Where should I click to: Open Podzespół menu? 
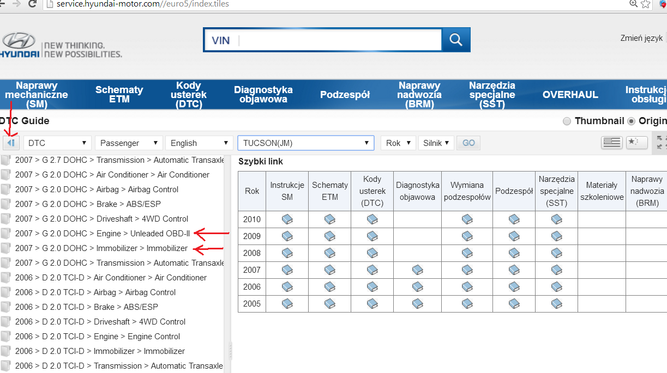345,94
